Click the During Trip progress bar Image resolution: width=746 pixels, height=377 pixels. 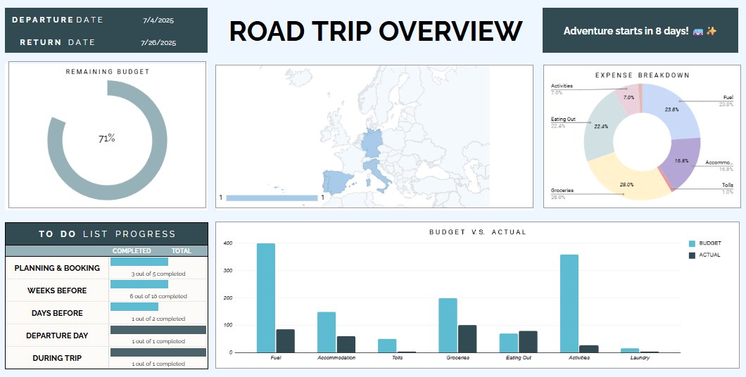[158, 352]
